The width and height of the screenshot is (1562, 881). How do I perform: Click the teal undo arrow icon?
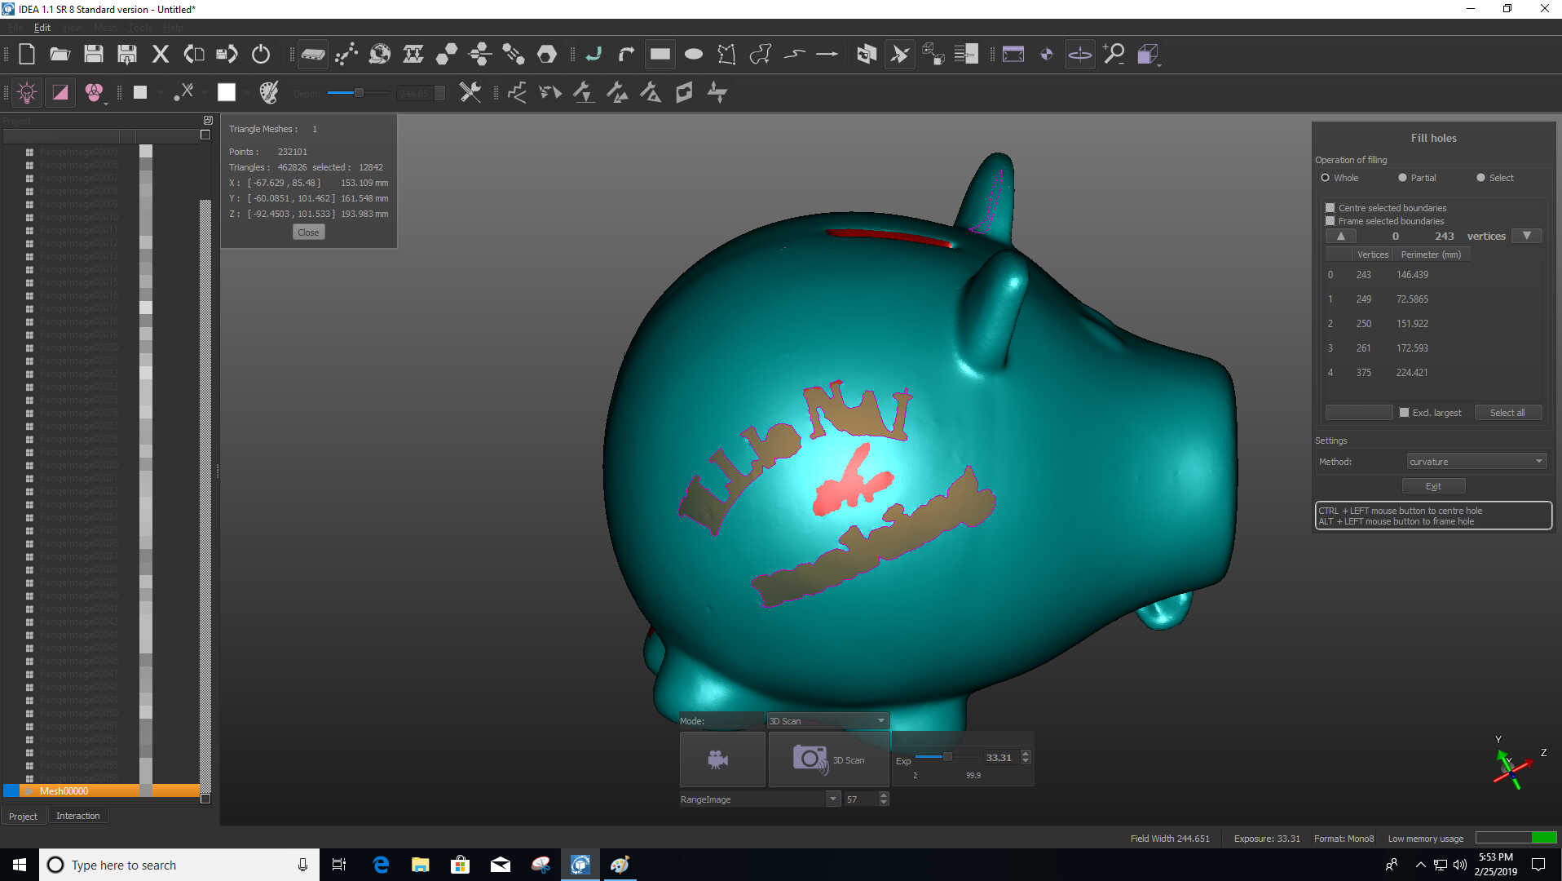pos(593,55)
